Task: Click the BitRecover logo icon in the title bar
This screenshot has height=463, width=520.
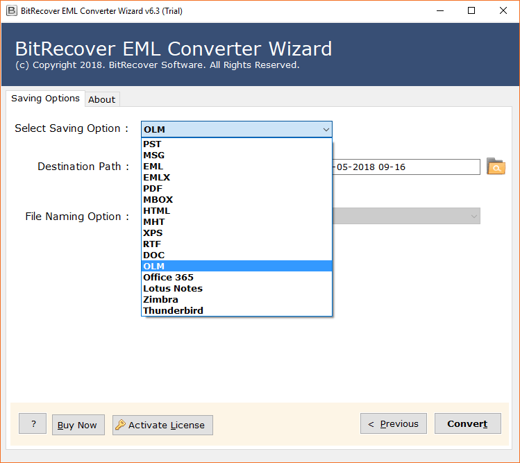Action: tap(11, 10)
